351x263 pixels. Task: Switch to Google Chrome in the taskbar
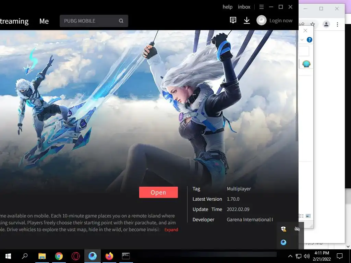59,256
